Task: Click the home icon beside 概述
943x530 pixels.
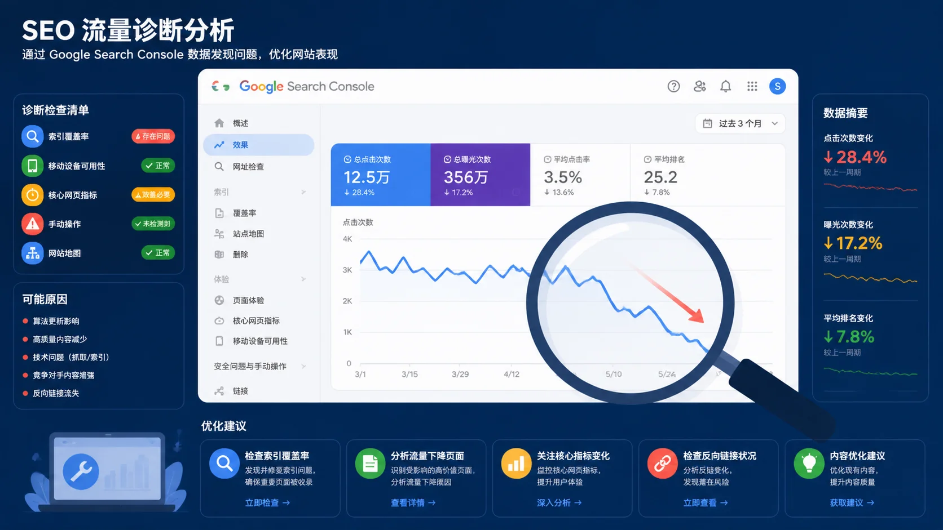Action: [x=219, y=123]
